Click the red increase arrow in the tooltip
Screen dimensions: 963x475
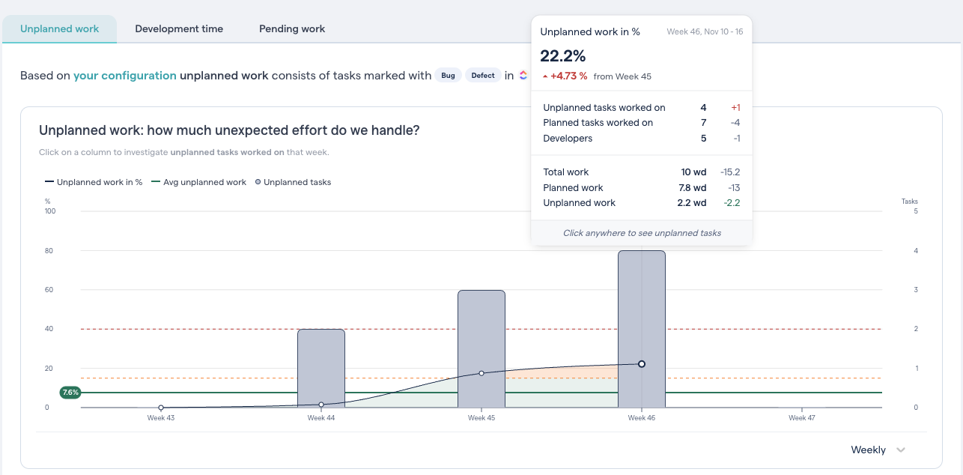544,76
